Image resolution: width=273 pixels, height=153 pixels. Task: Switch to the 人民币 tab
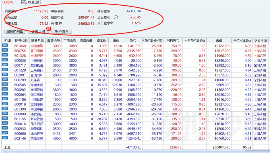click(x=8, y=3)
